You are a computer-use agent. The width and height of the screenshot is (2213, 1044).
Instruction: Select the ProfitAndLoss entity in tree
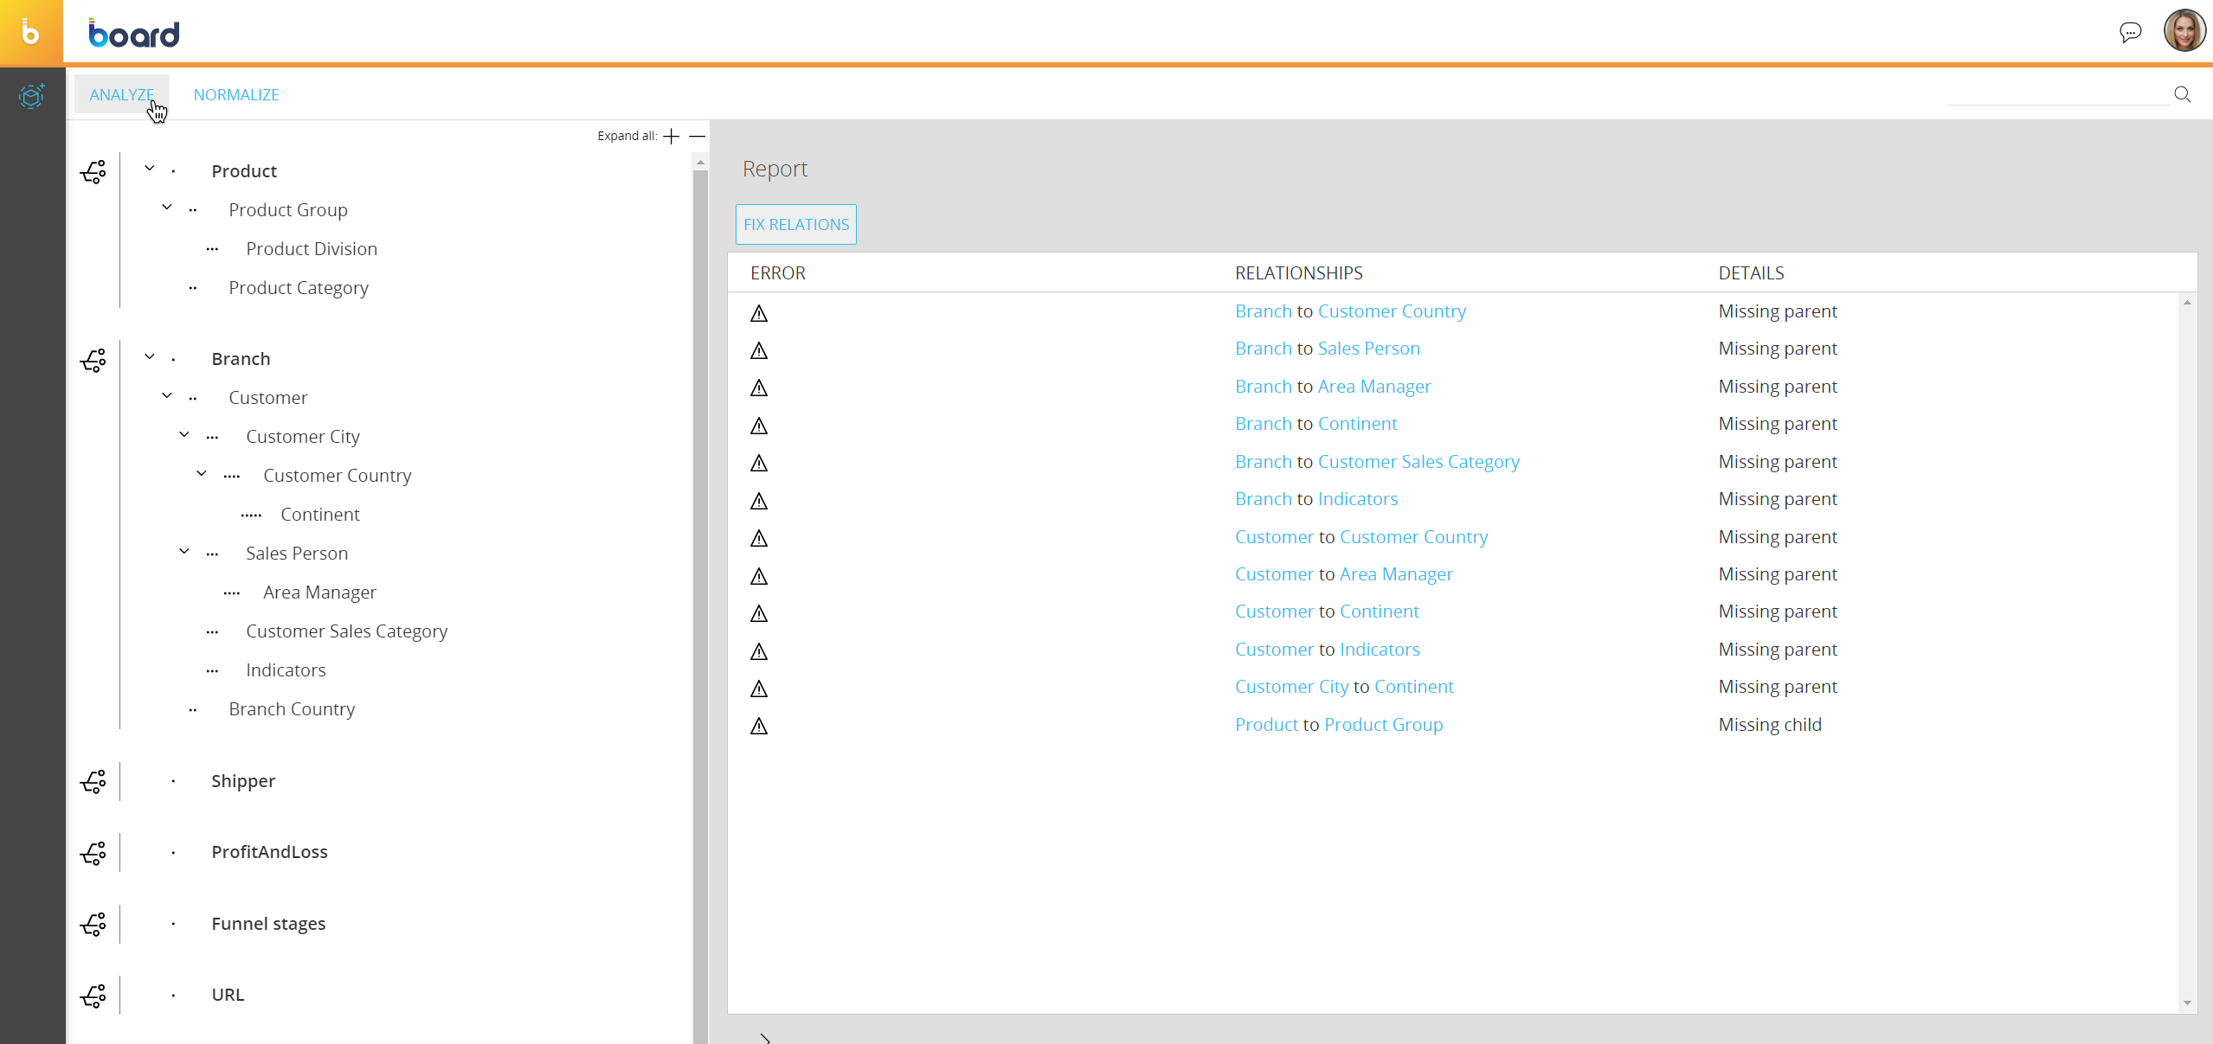[269, 852]
